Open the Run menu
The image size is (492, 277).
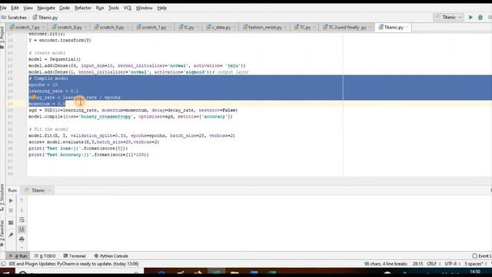tap(100, 8)
